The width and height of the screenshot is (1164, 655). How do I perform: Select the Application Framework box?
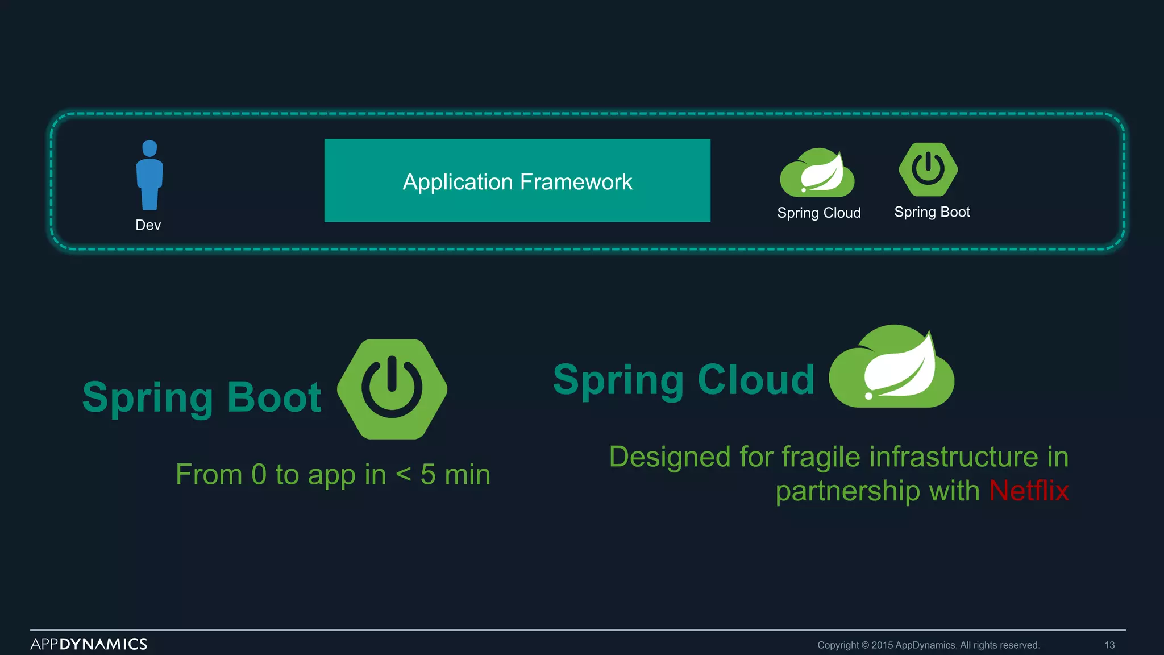(x=517, y=180)
